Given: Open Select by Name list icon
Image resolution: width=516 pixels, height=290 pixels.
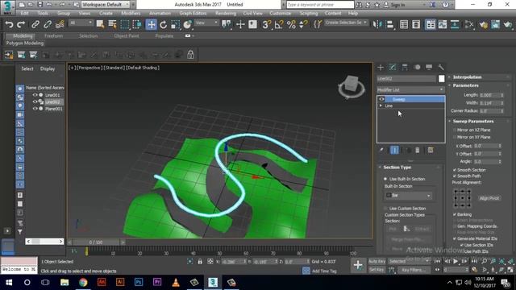Looking at the screenshot, I should [x=113, y=24].
